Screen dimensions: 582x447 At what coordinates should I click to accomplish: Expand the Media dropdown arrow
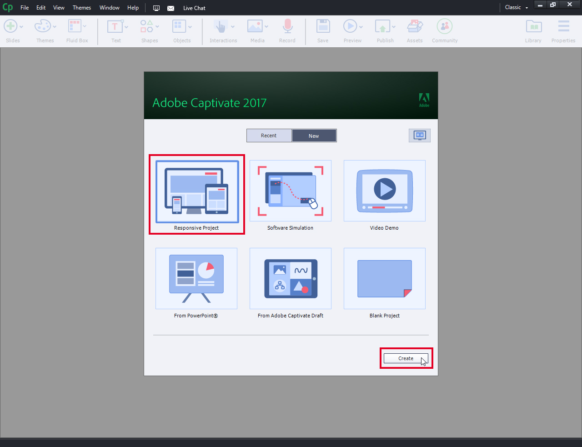[x=266, y=26]
